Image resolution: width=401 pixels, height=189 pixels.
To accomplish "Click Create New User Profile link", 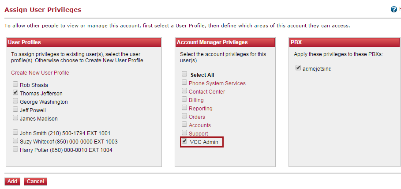I will point(40,73).
